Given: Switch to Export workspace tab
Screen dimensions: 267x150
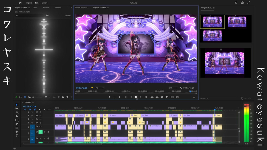Looking at the screenshot, I should coord(44,3).
